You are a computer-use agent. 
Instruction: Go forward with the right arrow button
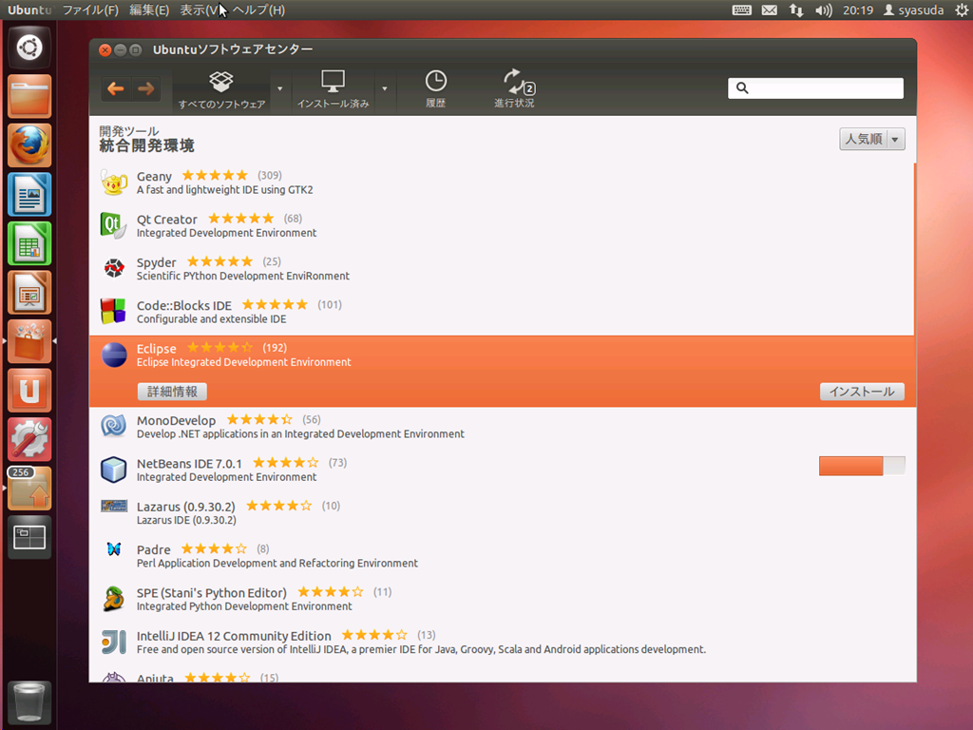pyautogui.click(x=146, y=88)
